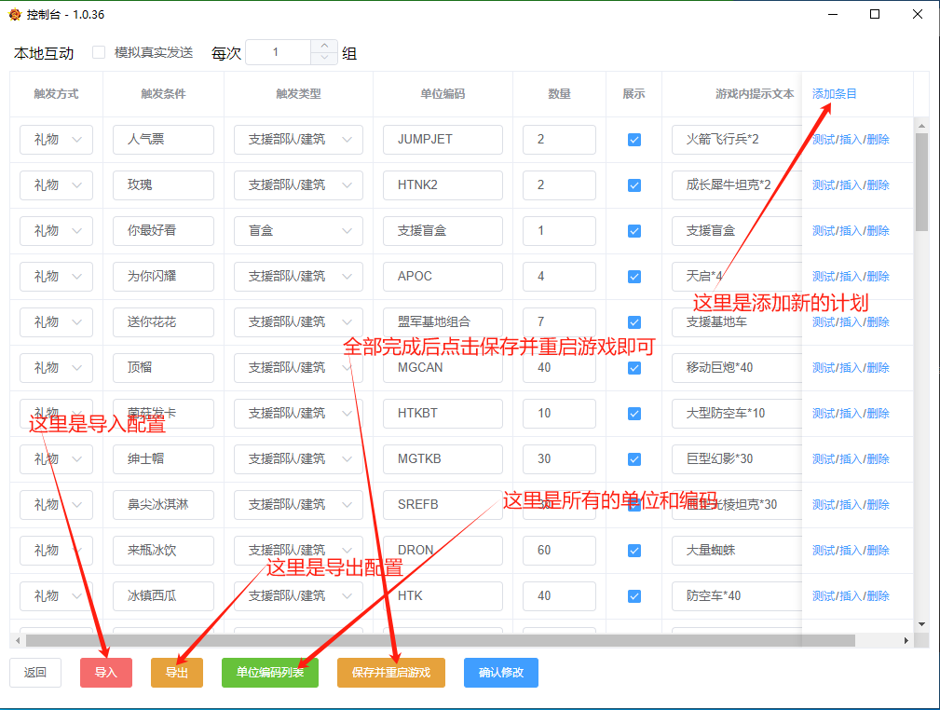Uncheck the 展示 checkbox for JUMPJET row
Screen dimensions: 940x710
[633, 140]
